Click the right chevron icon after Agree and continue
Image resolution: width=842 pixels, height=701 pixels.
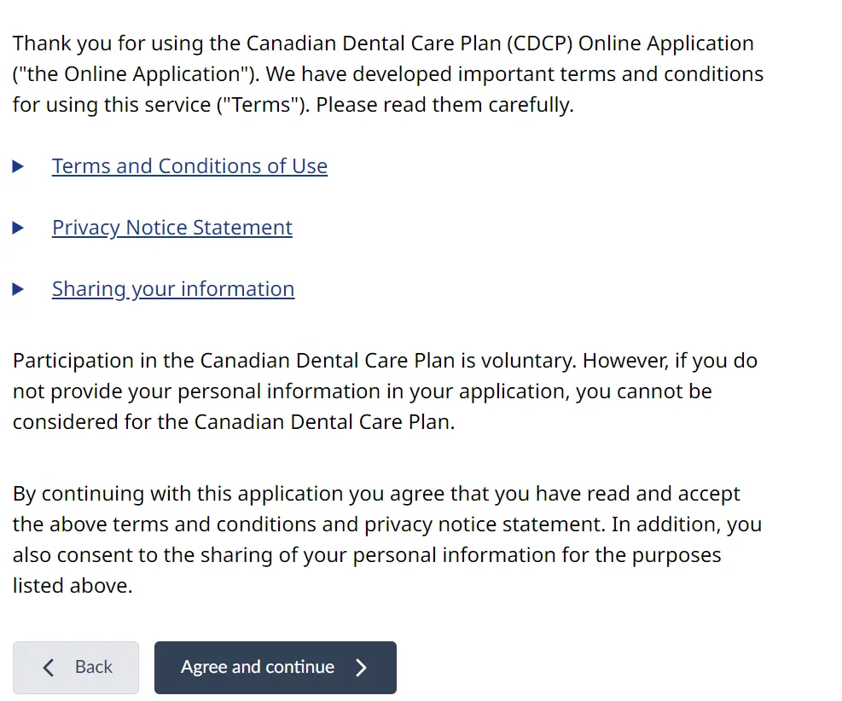[361, 667]
